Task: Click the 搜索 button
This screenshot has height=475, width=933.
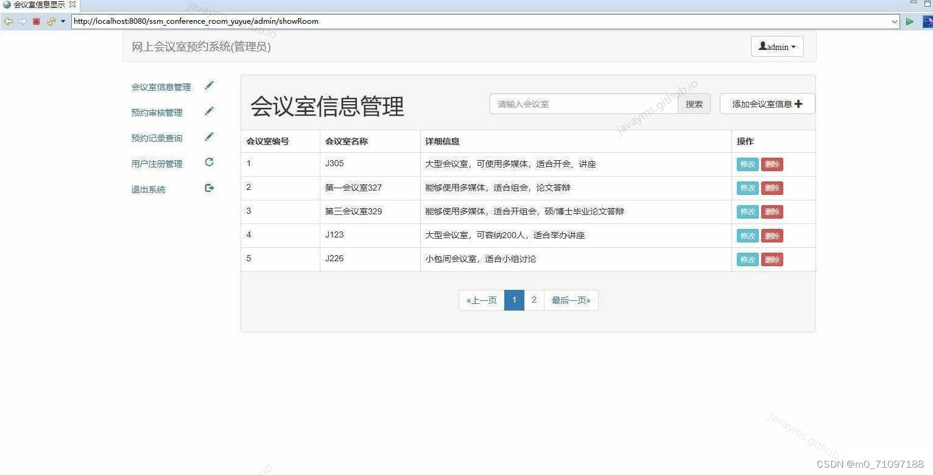Action: click(x=694, y=104)
